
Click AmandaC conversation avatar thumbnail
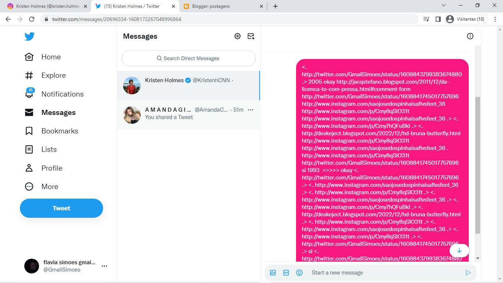132,115
